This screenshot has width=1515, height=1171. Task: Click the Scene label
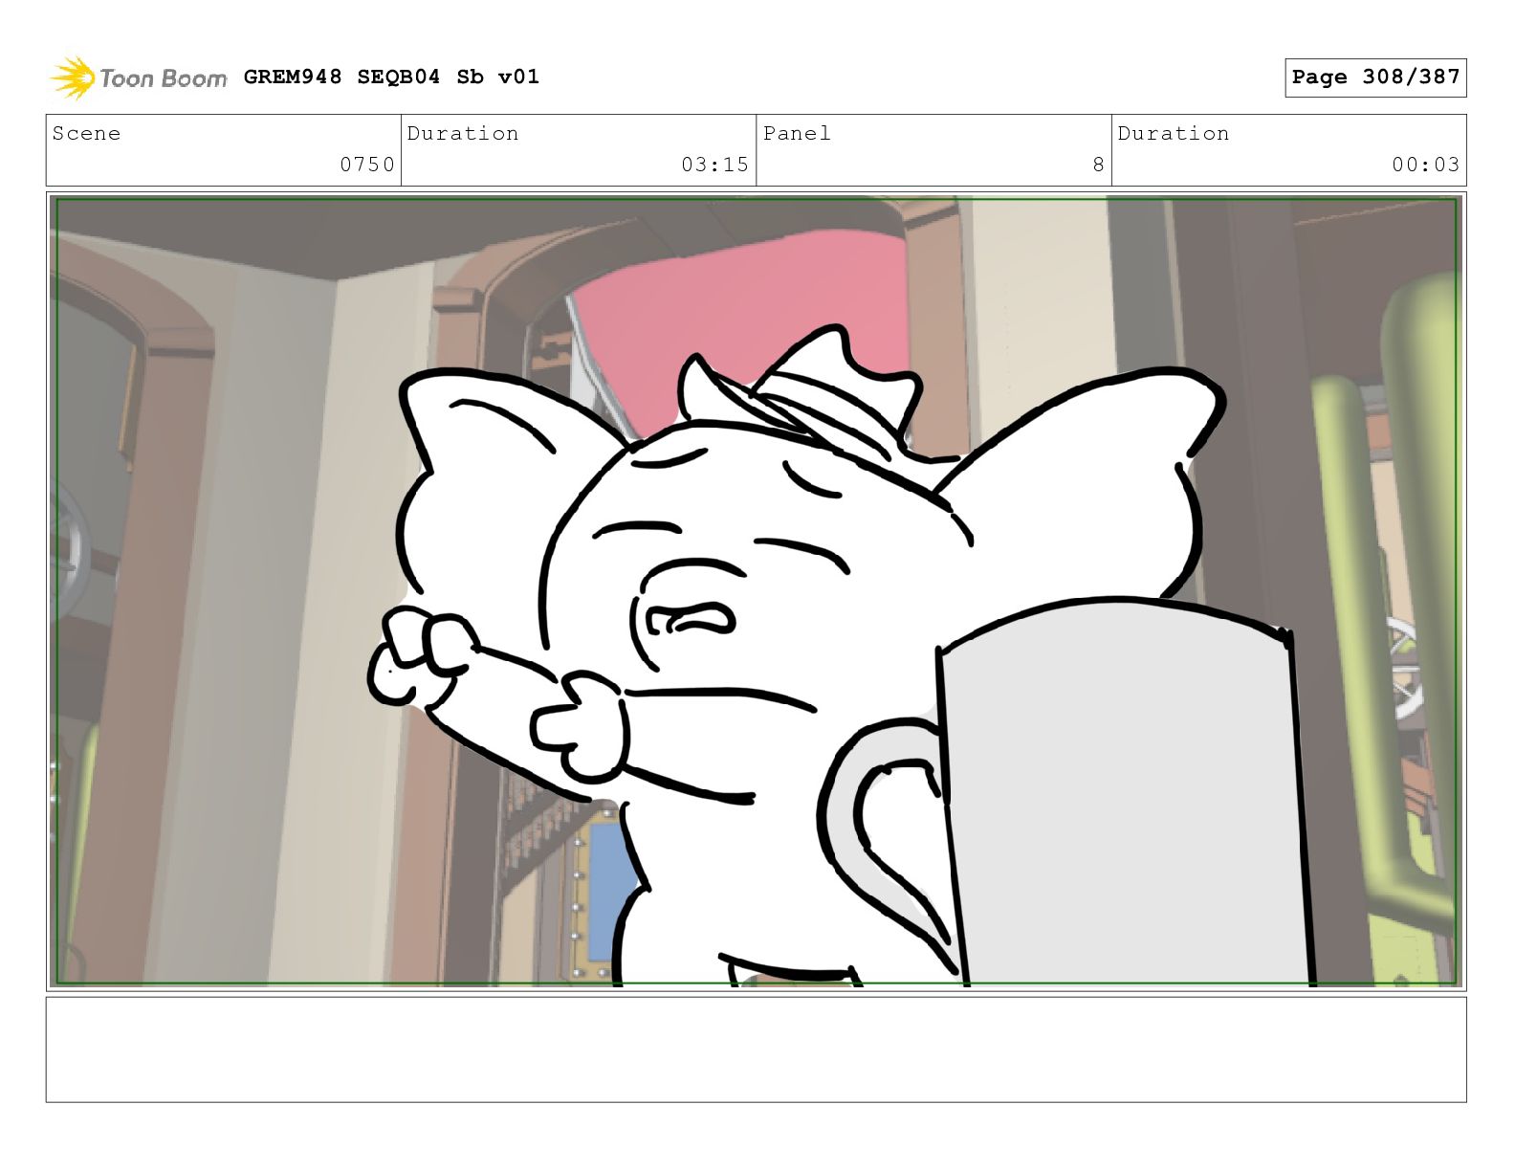click(86, 133)
